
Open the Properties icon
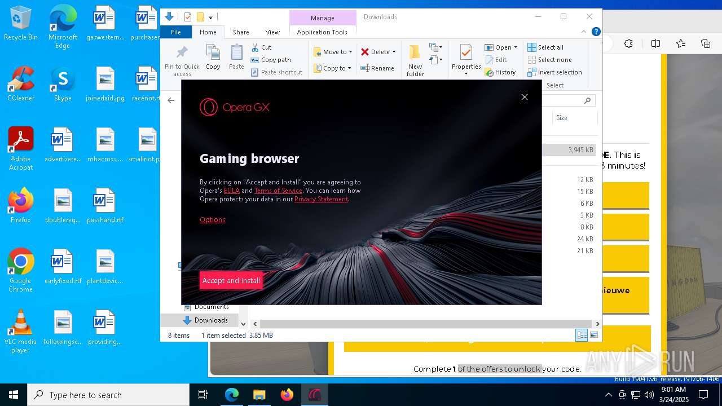466,52
